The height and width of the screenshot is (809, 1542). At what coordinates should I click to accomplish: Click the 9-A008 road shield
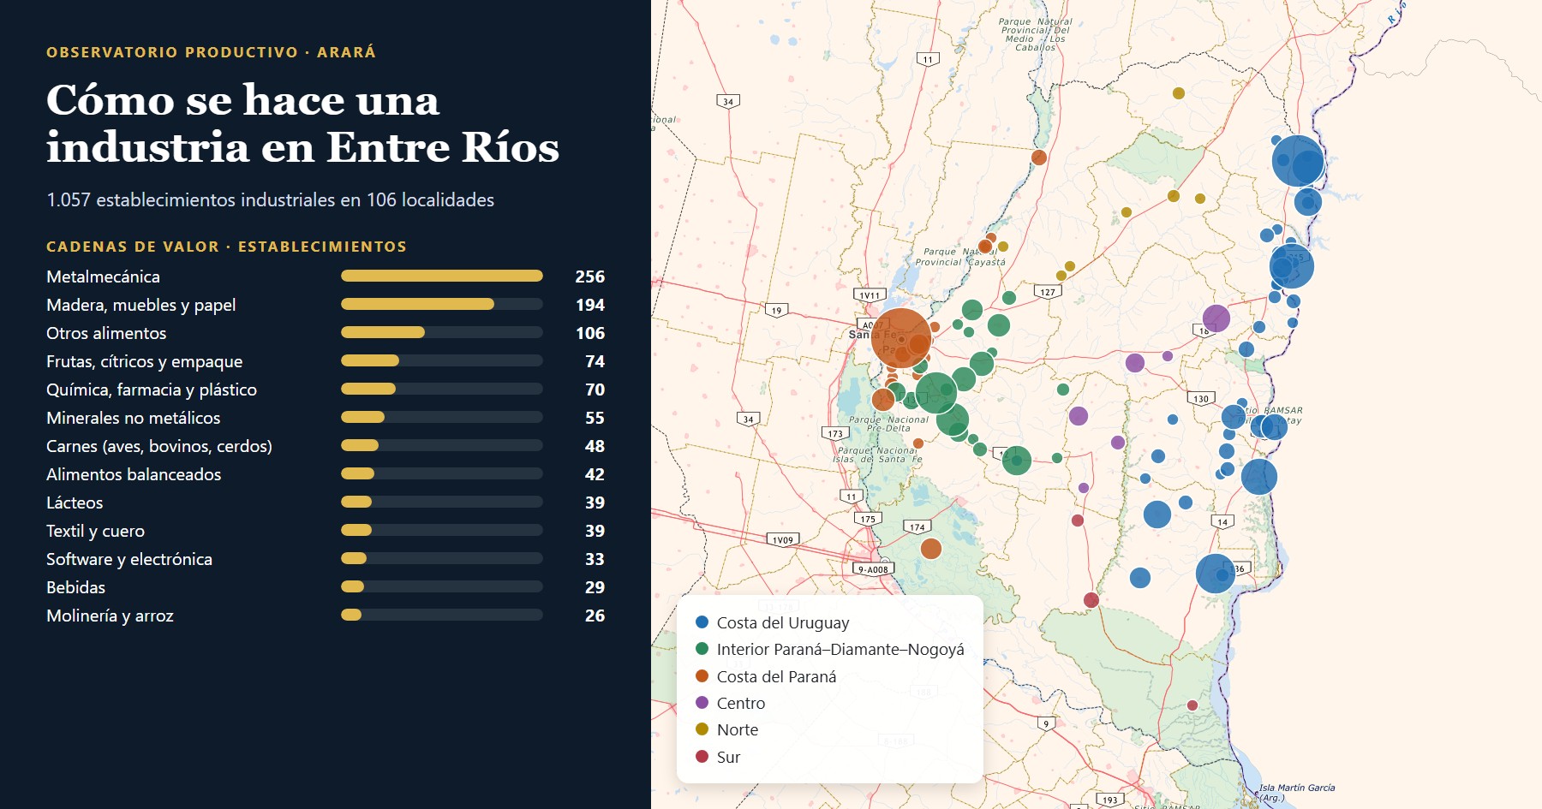click(x=874, y=569)
